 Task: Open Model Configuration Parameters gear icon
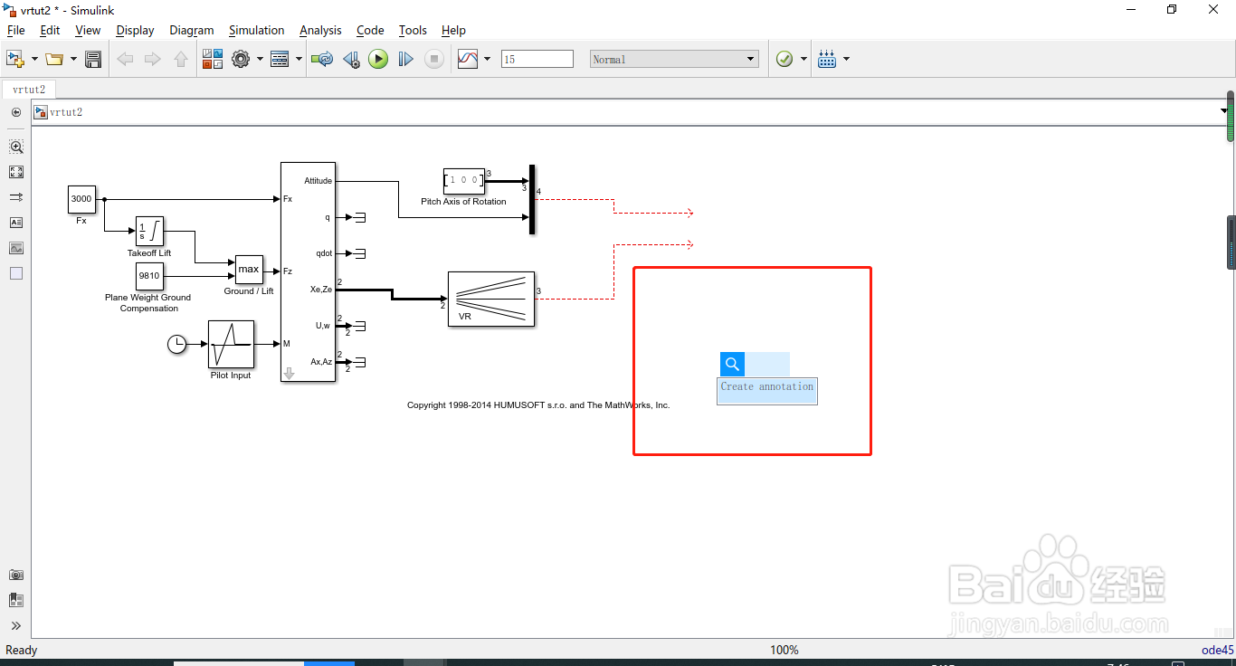point(241,59)
